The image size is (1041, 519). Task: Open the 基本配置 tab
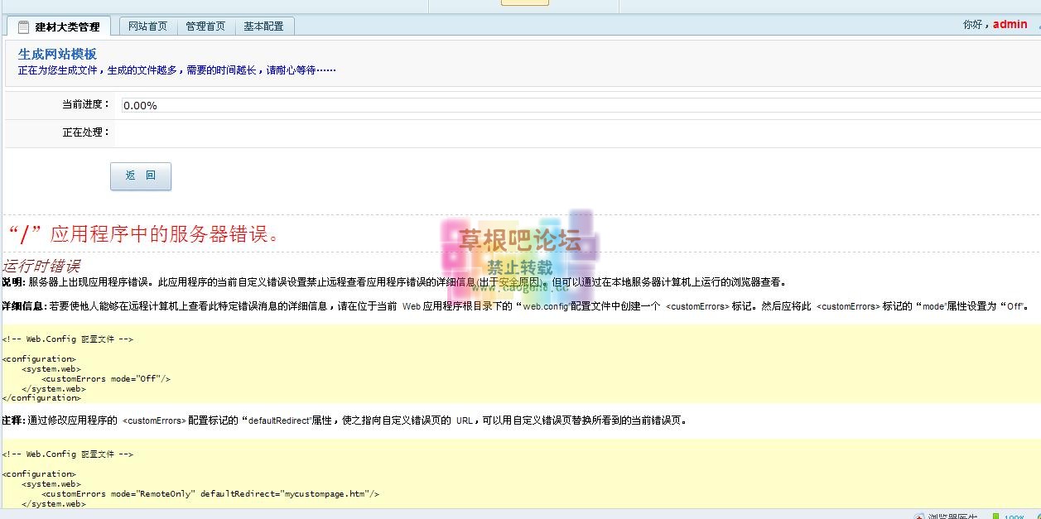(x=263, y=26)
